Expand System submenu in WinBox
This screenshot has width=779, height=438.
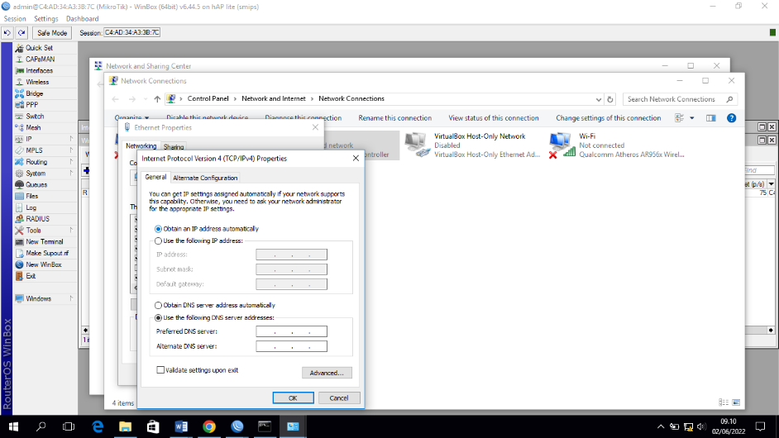point(71,174)
